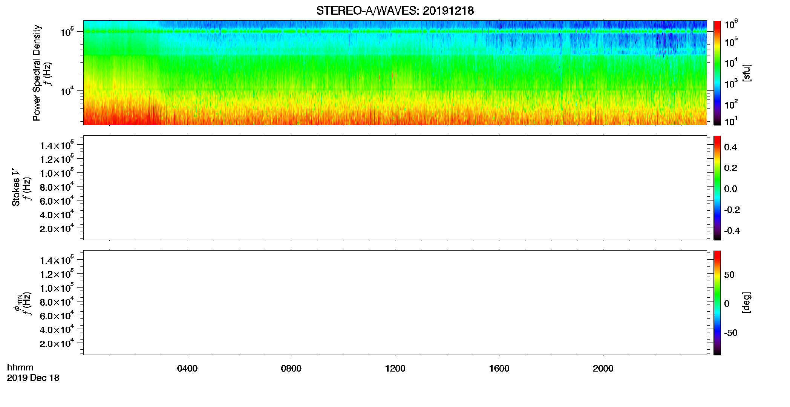Screen dimensions: 790x407
Task: Select the 1200 time tick label
Action: [x=395, y=369]
